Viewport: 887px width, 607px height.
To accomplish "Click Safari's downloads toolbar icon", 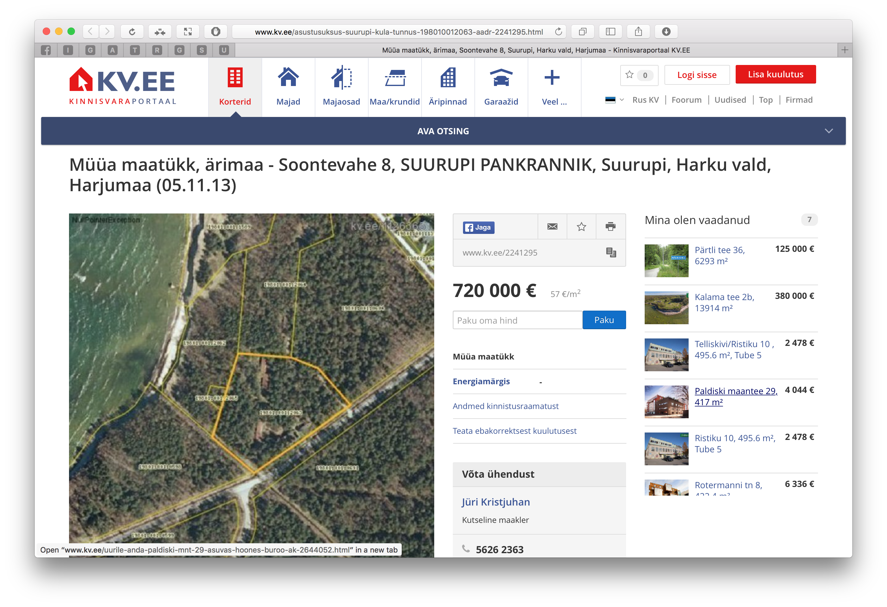I will point(666,32).
